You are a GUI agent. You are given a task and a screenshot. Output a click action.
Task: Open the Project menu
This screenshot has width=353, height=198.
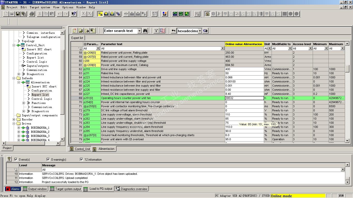tap(12, 7)
